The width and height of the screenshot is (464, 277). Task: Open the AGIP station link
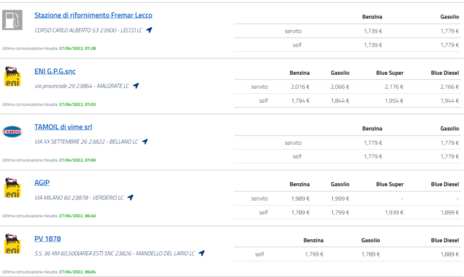click(x=42, y=182)
